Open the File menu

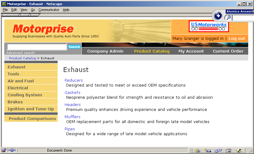5,10
